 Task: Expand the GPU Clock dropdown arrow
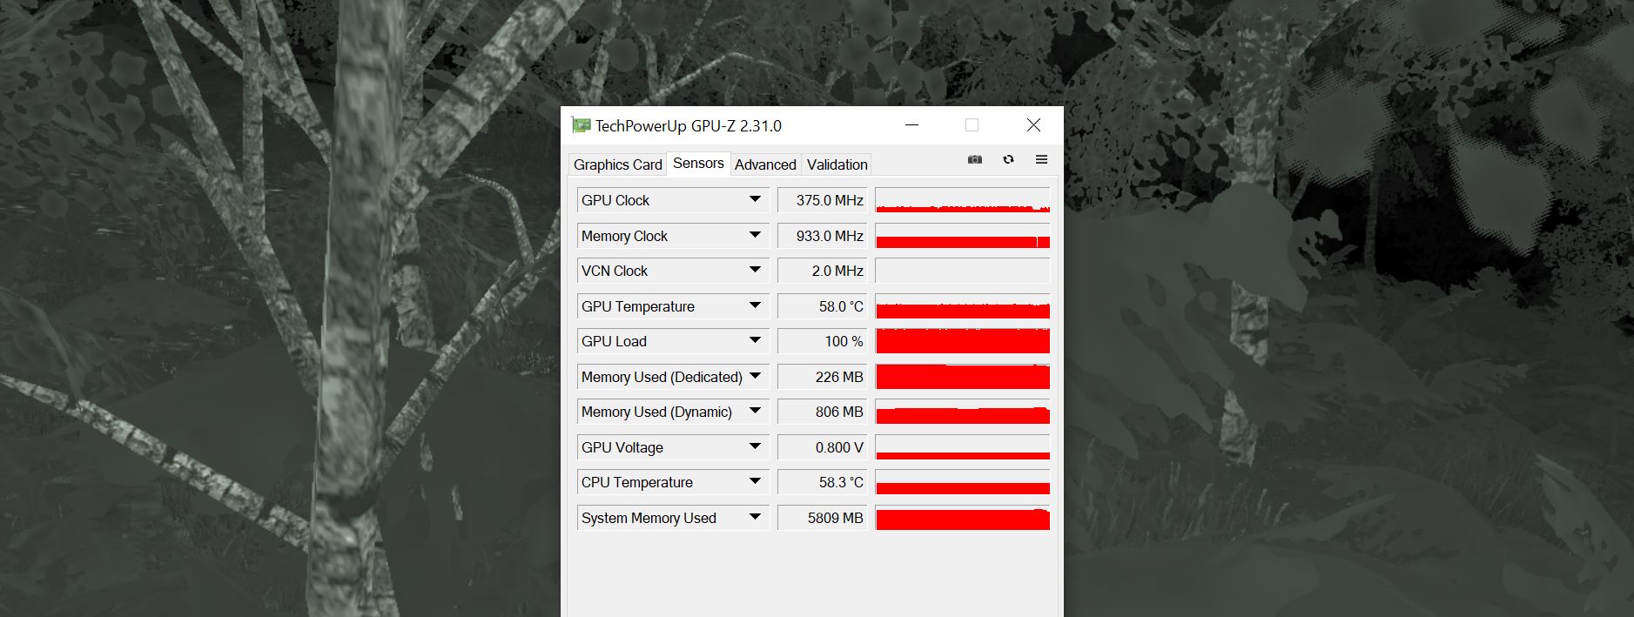tap(755, 200)
